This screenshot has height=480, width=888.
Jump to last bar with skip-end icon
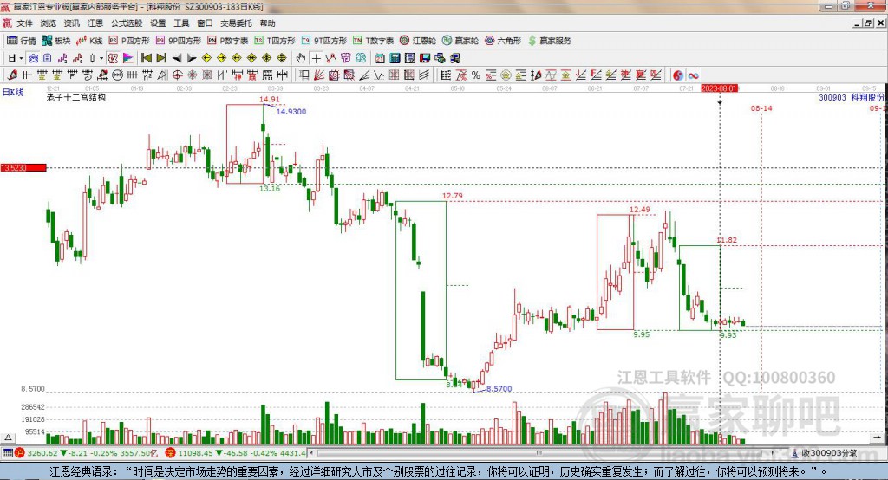click(x=161, y=58)
